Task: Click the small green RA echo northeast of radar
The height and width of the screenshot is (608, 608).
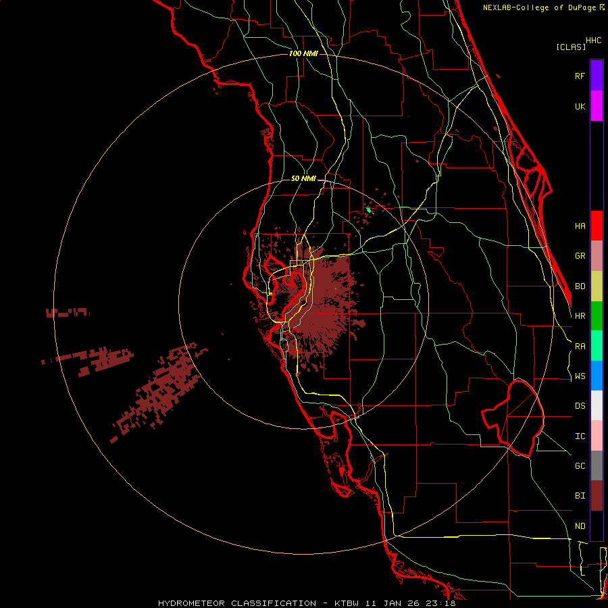Action: pyautogui.click(x=369, y=210)
